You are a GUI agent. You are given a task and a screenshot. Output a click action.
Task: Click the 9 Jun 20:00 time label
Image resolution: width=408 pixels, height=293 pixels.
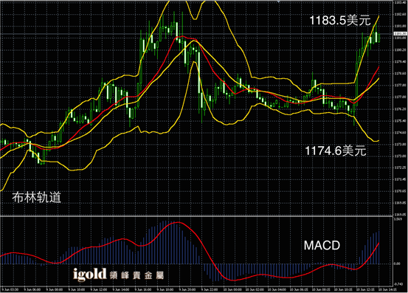pyautogui.click(x=187, y=289)
